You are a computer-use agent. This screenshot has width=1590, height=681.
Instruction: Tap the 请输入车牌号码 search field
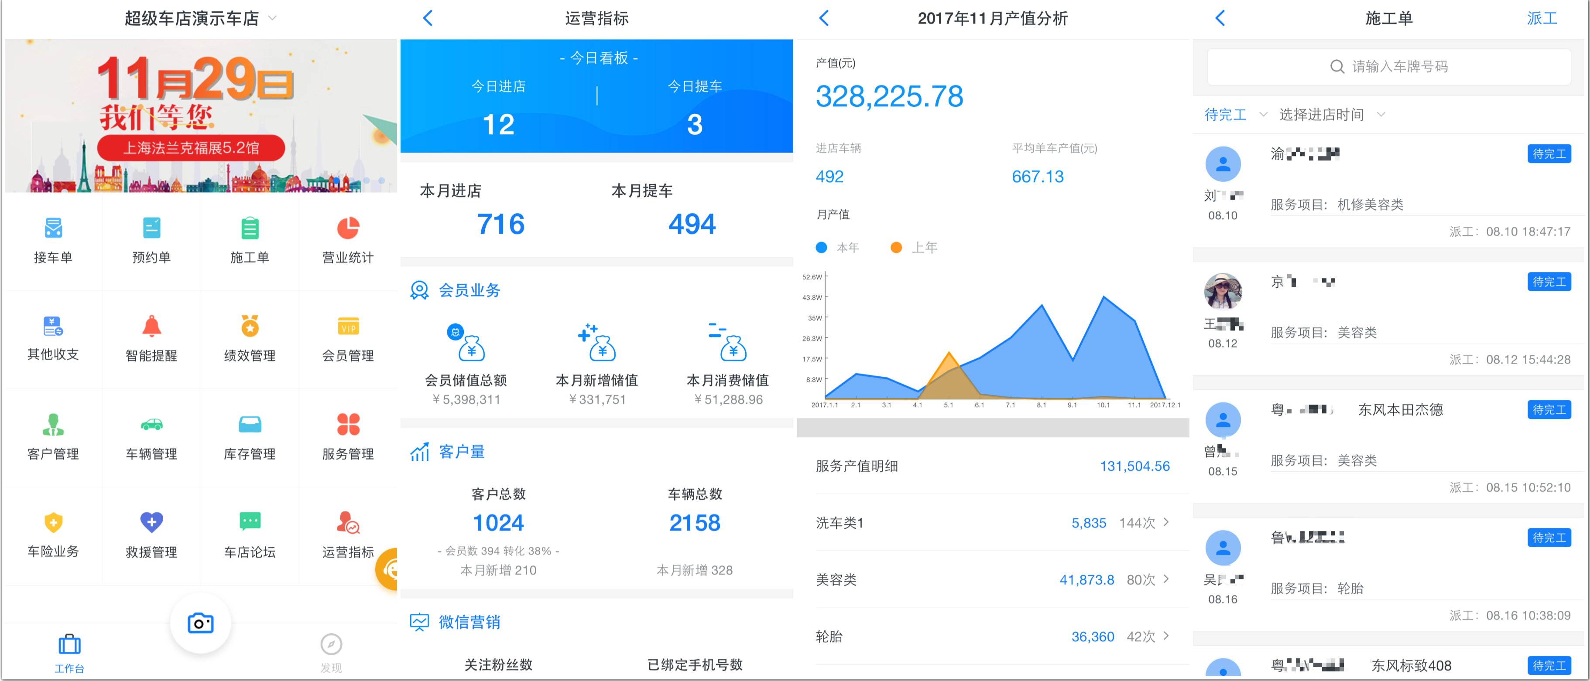[1389, 67]
